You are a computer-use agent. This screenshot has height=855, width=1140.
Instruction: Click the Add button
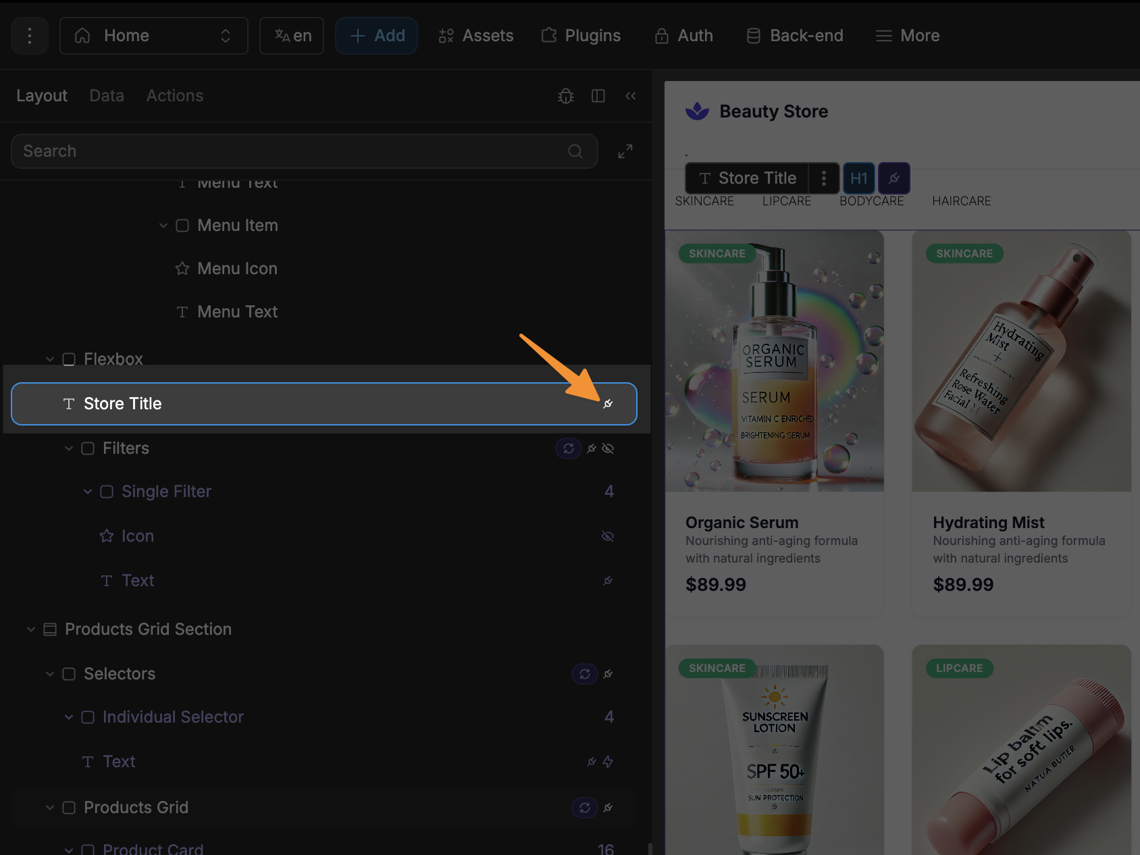[x=377, y=36]
